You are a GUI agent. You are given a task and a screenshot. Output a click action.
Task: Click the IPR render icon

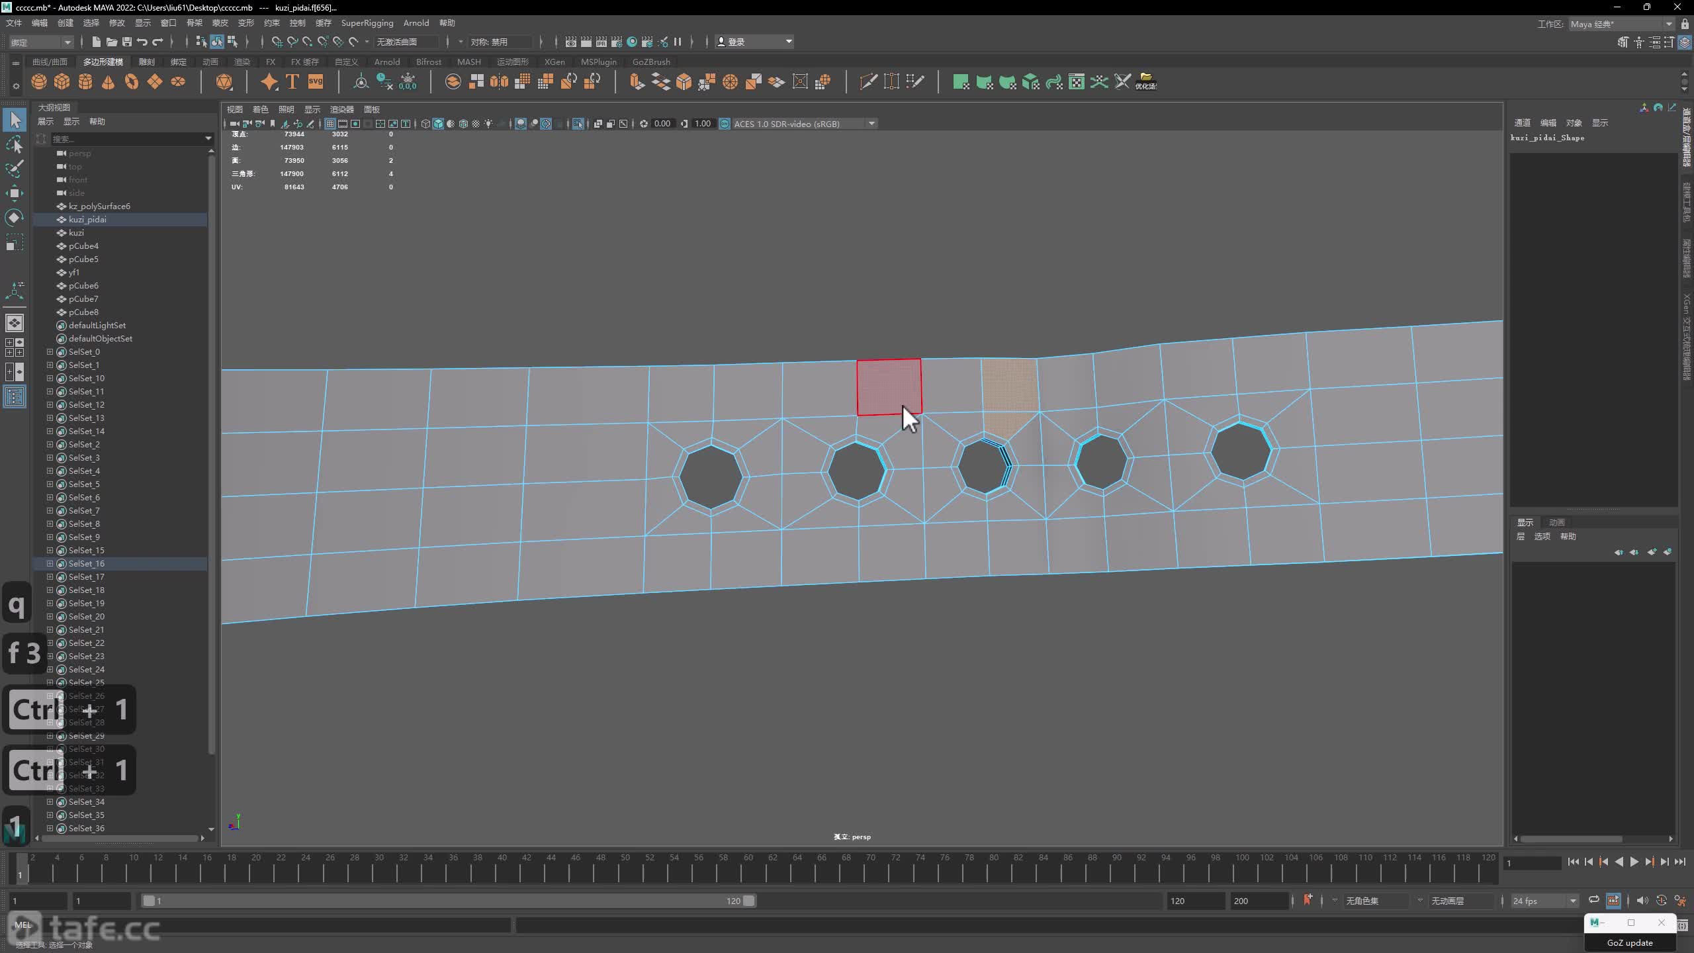point(601,42)
